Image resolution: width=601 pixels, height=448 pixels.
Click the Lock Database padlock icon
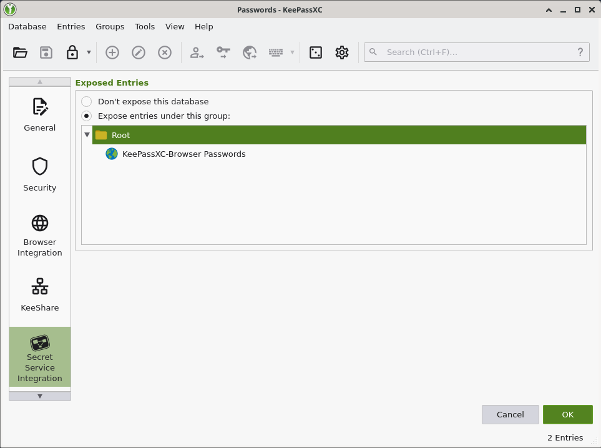point(72,52)
